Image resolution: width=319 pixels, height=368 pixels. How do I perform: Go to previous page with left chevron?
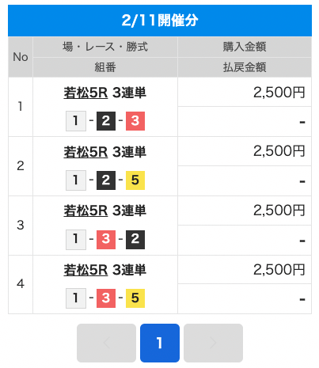pos(106,343)
